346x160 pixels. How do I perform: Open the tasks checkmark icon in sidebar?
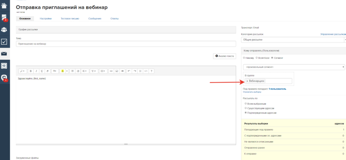5,42
